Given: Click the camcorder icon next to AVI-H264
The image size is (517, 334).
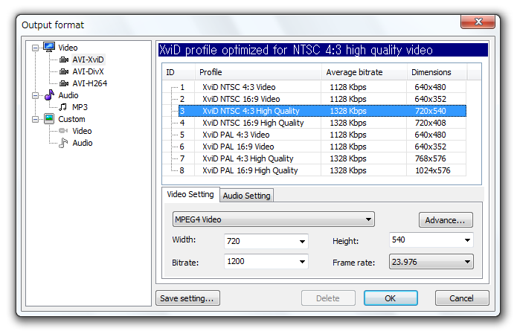Looking at the screenshot, I should [64, 83].
